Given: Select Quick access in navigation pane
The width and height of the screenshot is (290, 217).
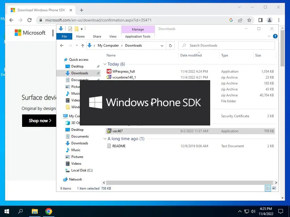Looking at the screenshot, I should point(79,60).
